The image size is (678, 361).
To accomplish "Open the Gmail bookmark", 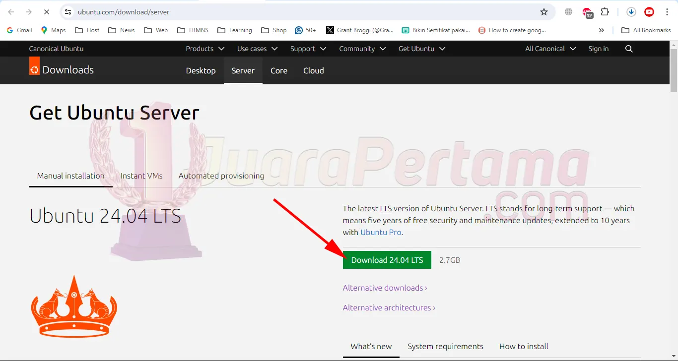I will click(x=19, y=30).
